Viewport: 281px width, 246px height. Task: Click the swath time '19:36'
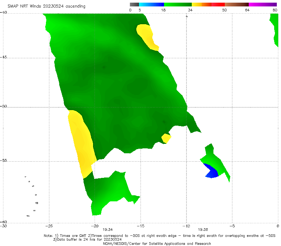pos(203,230)
